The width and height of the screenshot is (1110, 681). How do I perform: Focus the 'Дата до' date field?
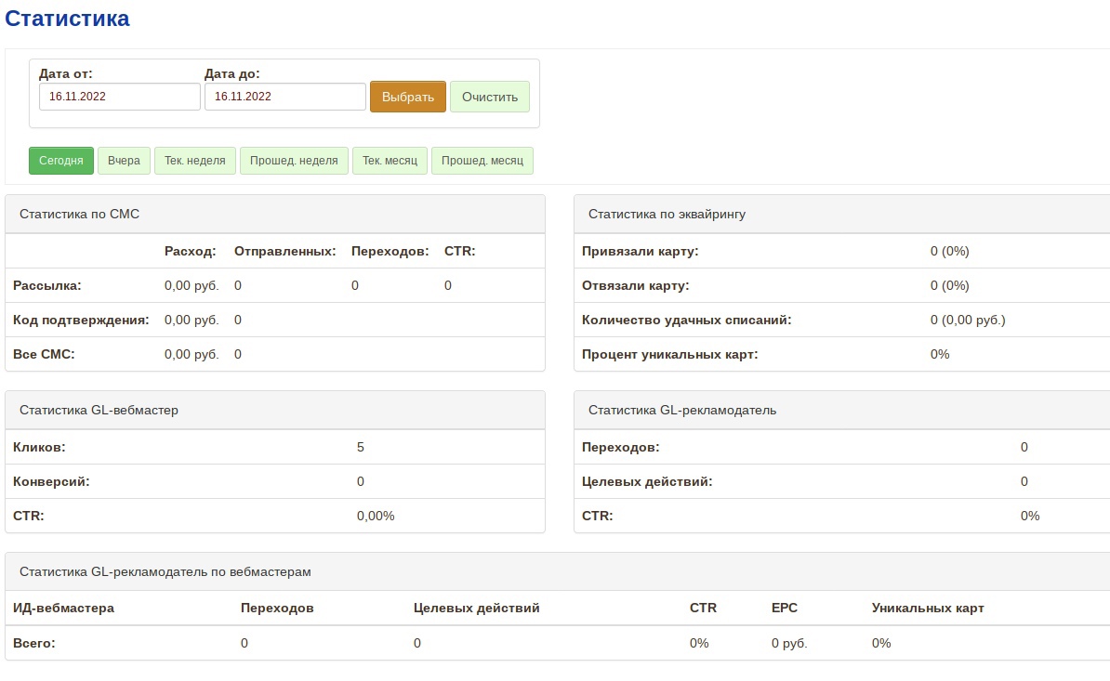pos(284,97)
